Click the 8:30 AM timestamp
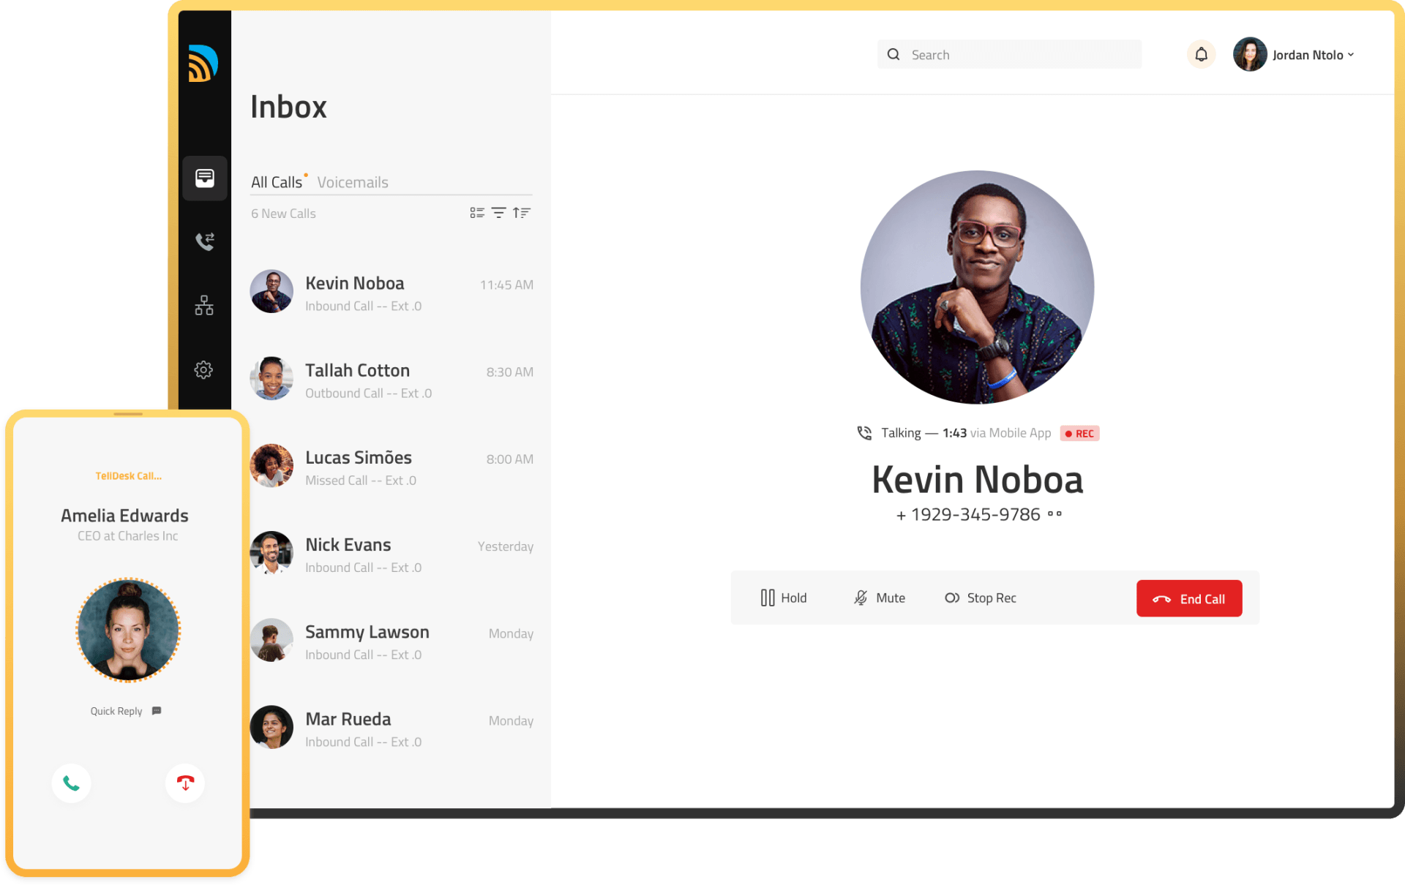Image resolution: width=1405 pixels, height=885 pixels. tap(510, 372)
